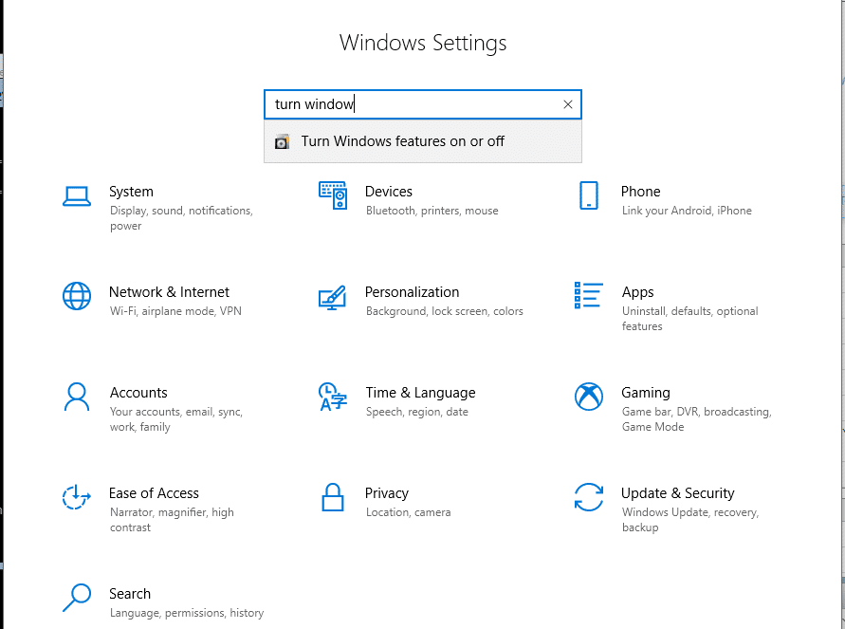Image resolution: width=845 pixels, height=629 pixels.
Task: Open the Time & Language icon
Action: tap(333, 397)
